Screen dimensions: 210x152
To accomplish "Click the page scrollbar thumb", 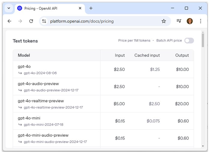I will pyautogui.click(x=203, y=40).
